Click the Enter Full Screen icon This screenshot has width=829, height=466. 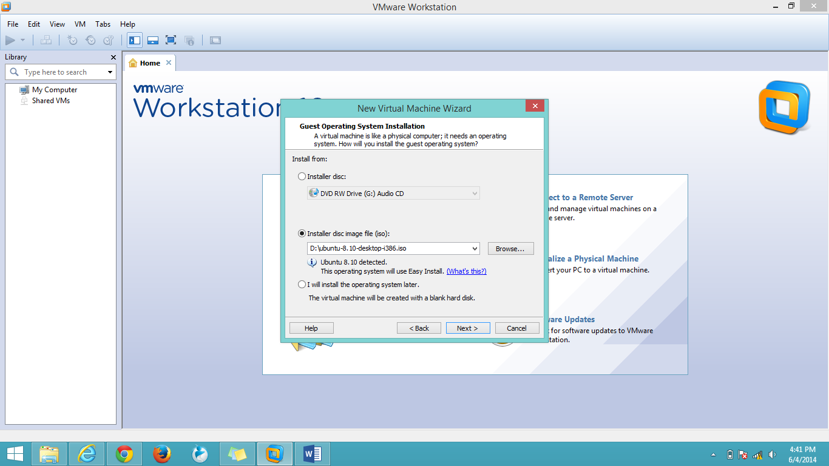click(x=171, y=40)
